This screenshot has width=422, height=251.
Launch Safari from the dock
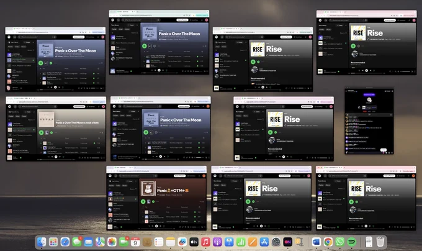[x=65, y=242]
